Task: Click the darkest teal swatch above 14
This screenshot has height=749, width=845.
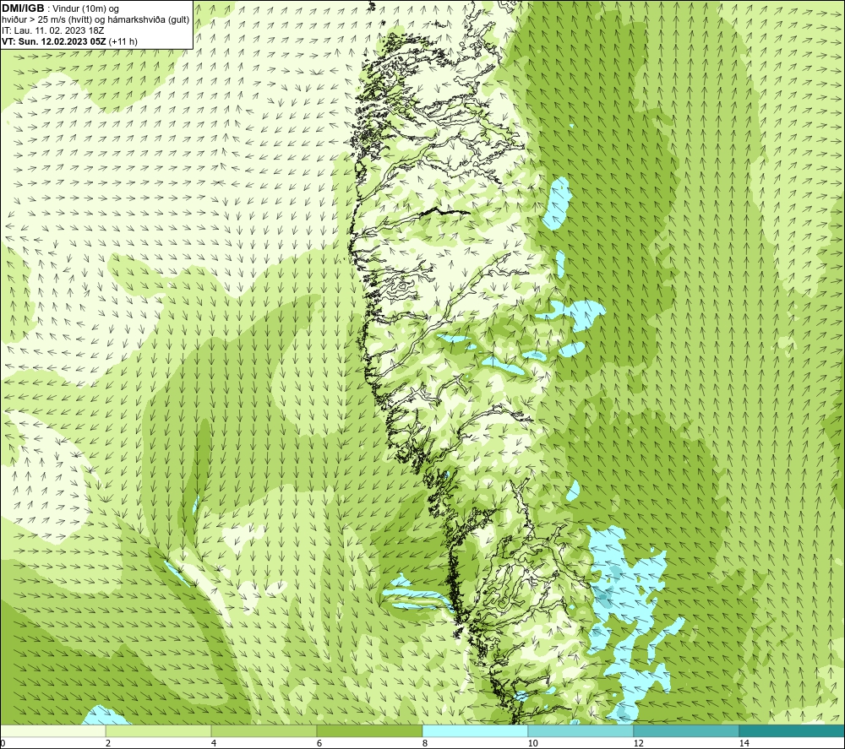Action: tap(792, 731)
